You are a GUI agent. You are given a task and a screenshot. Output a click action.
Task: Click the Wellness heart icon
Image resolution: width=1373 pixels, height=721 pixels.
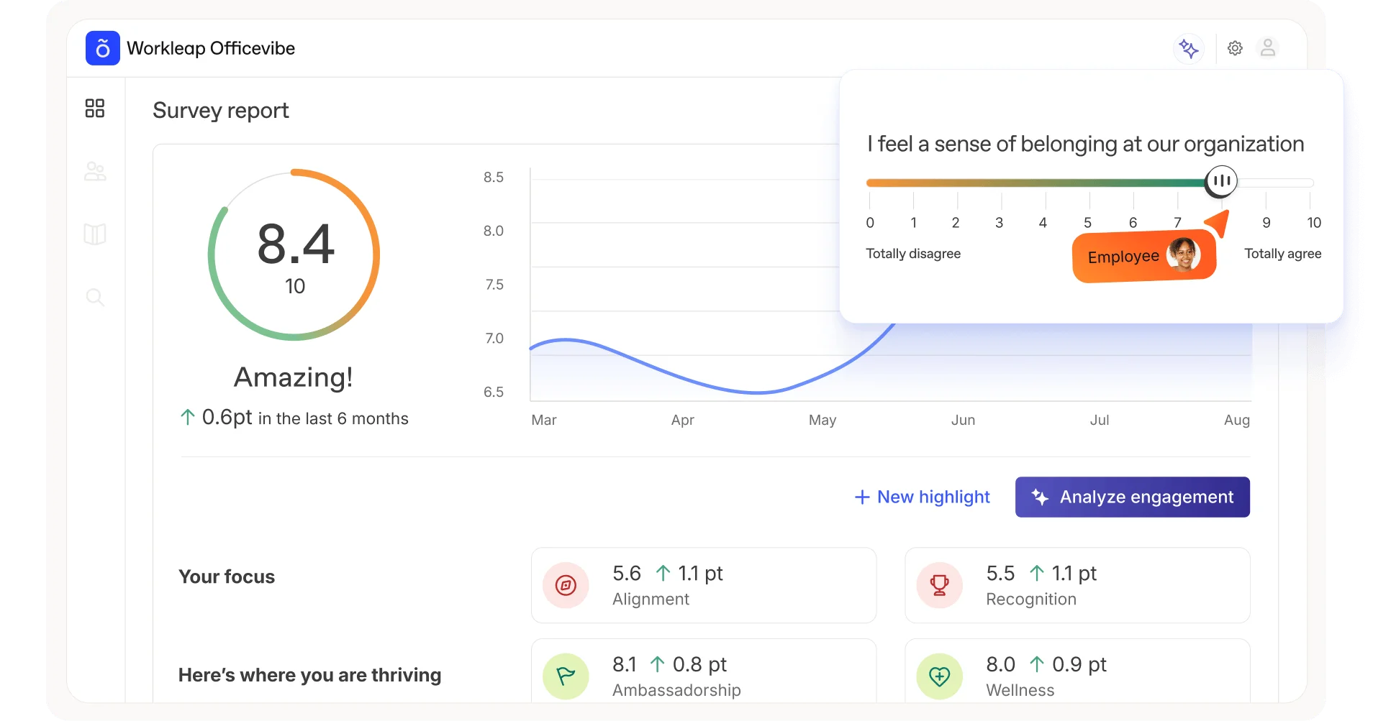pos(939,676)
